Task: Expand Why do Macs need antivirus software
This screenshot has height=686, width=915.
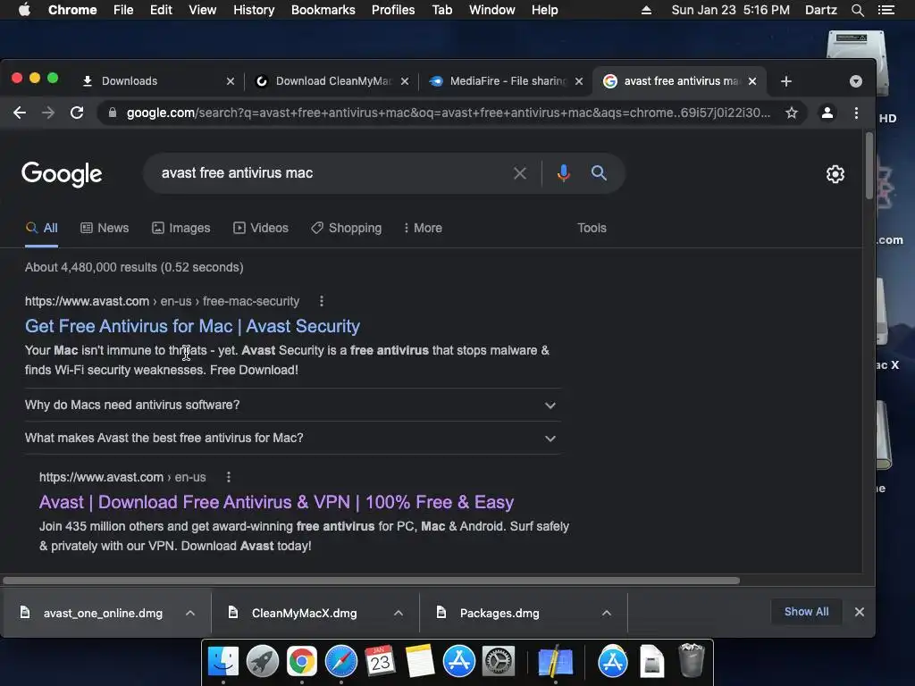Action: pos(292,405)
